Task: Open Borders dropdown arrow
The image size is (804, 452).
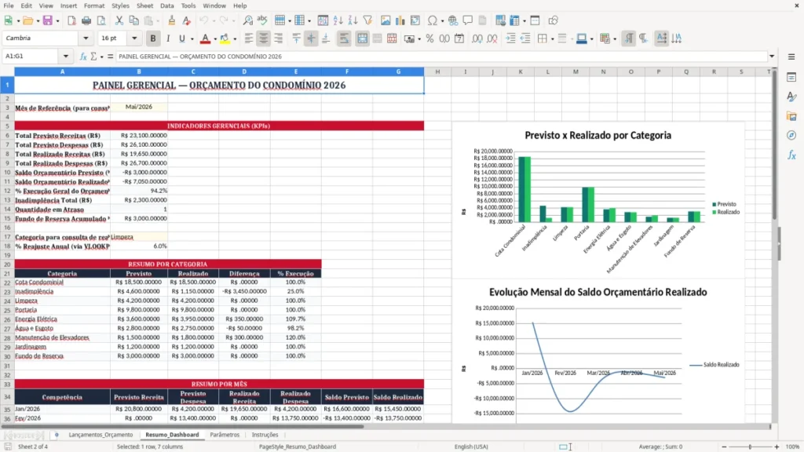Action: point(552,39)
